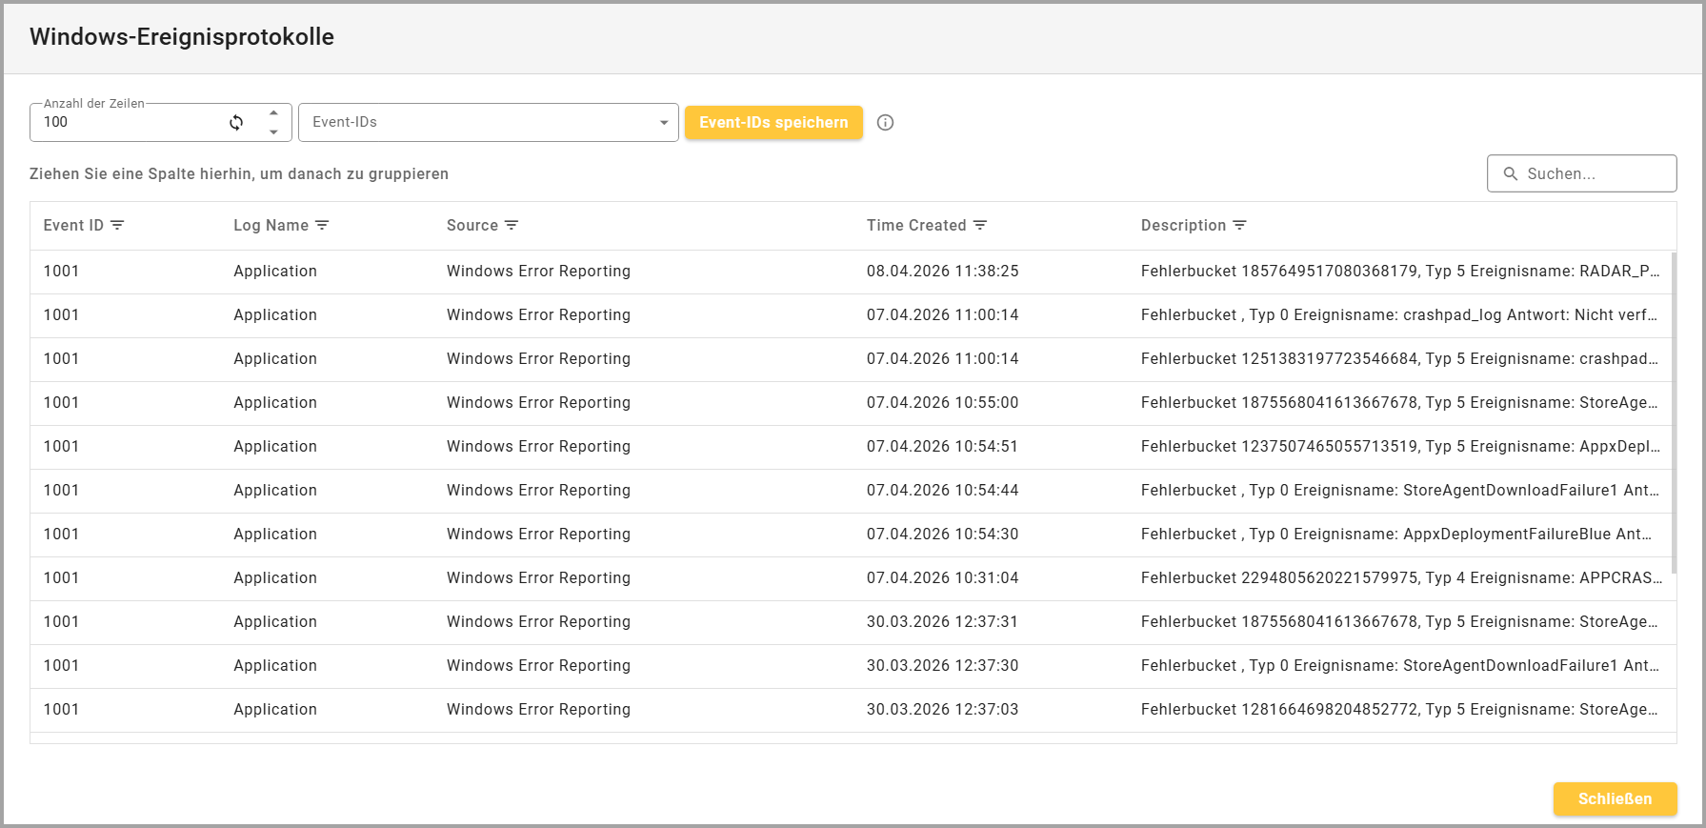Open filter icon for Time Created column
This screenshot has height=828, width=1706.
pyautogui.click(x=980, y=225)
